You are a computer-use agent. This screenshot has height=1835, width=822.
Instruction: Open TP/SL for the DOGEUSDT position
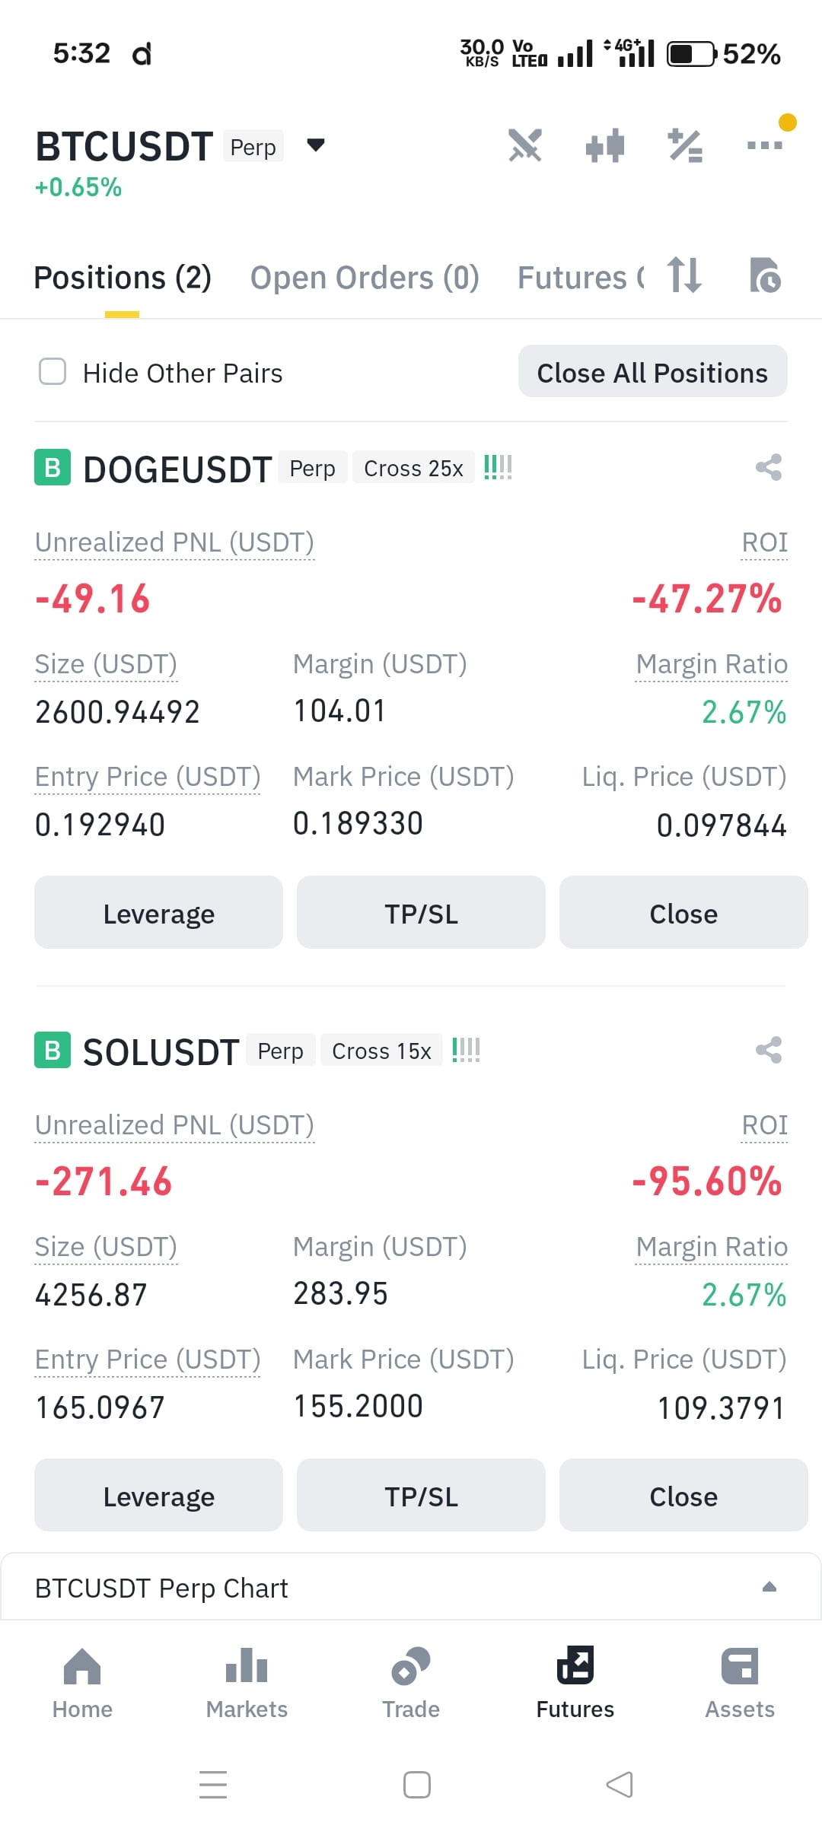click(x=421, y=912)
